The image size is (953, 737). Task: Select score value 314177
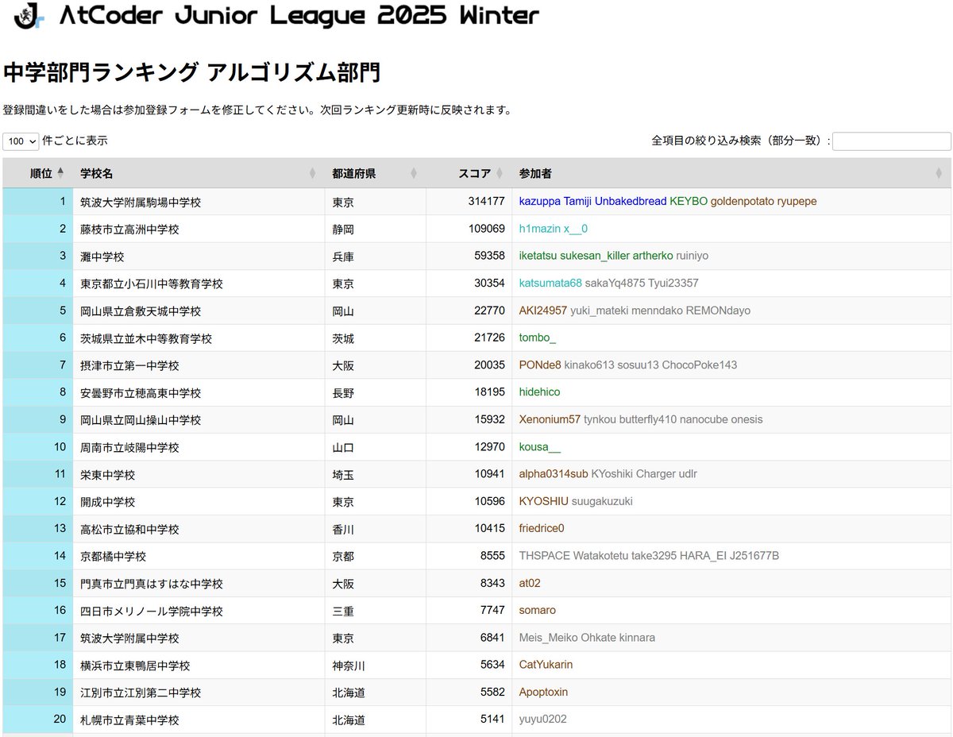click(x=487, y=202)
